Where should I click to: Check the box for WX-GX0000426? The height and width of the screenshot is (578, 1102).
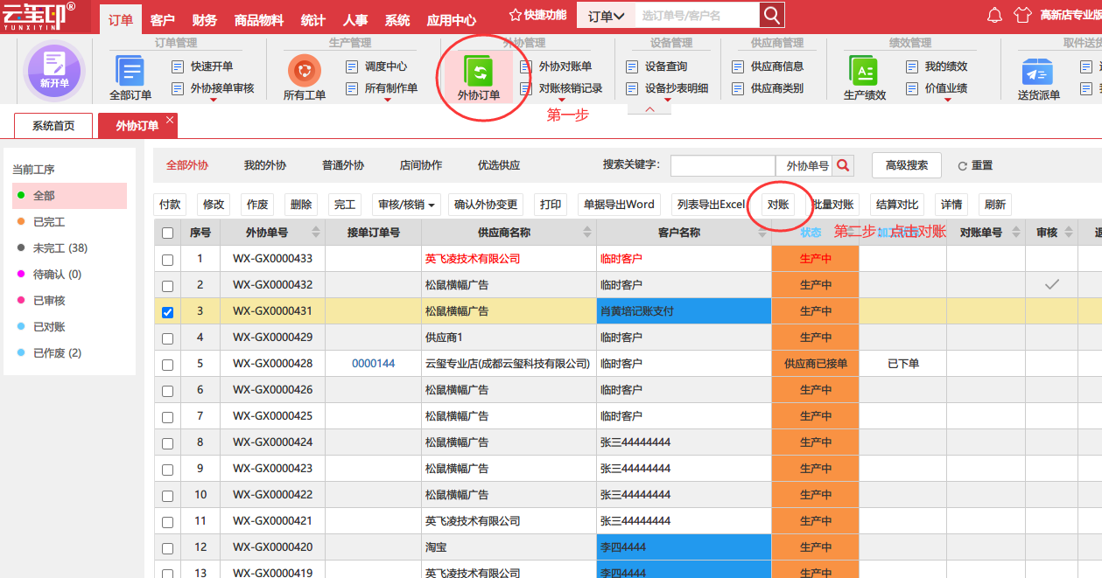[167, 391]
